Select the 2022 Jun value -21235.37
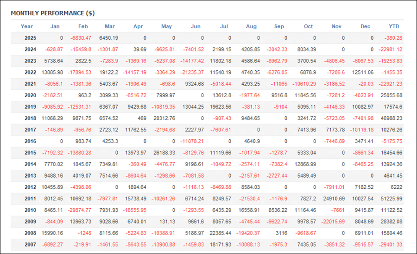The height and width of the screenshot is (254, 417). pos(192,72)
